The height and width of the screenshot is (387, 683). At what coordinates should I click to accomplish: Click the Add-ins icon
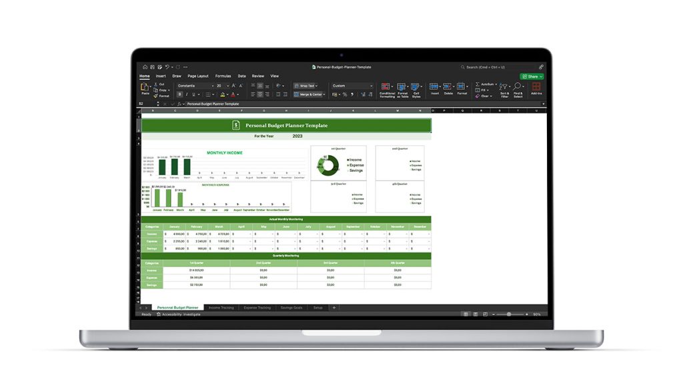[x=536, y=87]
